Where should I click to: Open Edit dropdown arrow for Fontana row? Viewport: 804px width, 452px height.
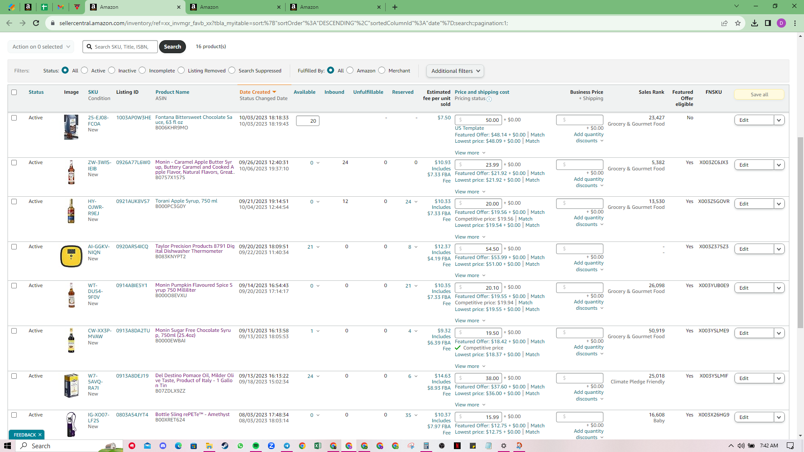779,120
